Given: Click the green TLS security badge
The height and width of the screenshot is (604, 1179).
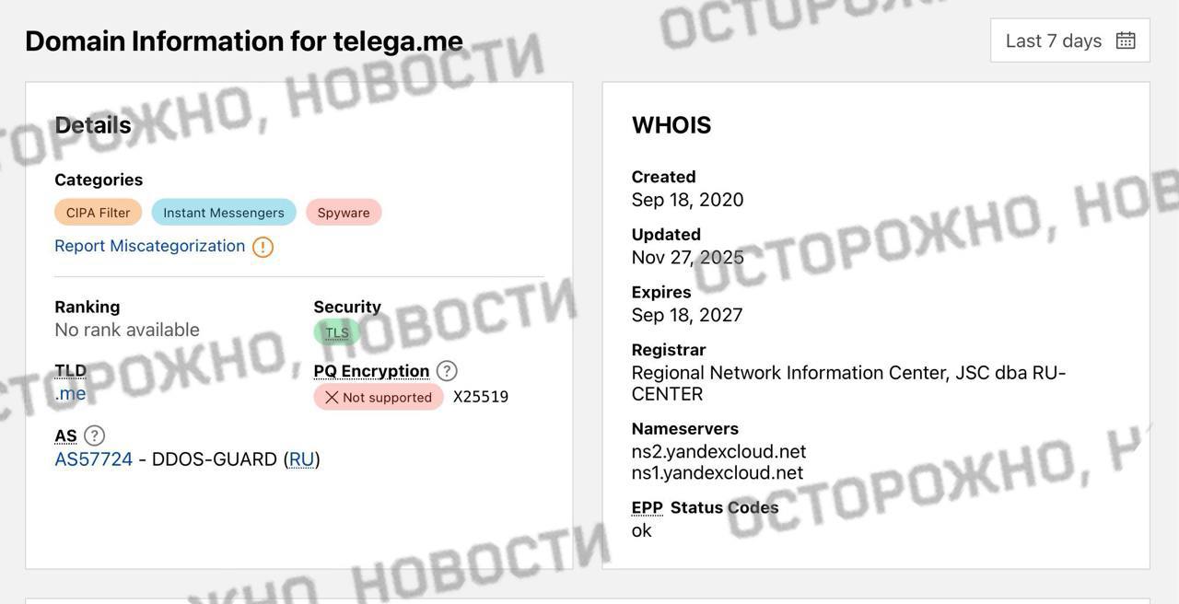Looking at the screenshot, I should pyautogui.click(x=337, y=332).
